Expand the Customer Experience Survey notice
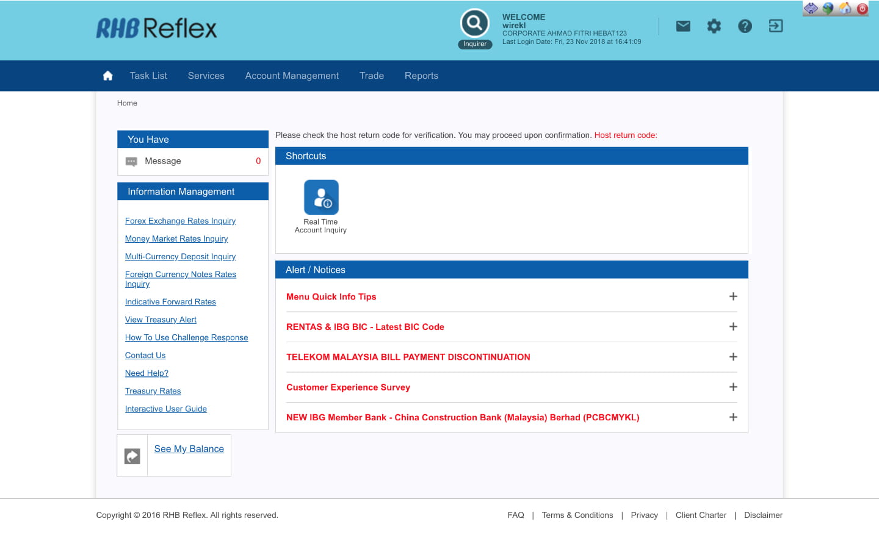The width and height of the screenshot is (879, 546). pyautogui.click(x=733, y=387)
